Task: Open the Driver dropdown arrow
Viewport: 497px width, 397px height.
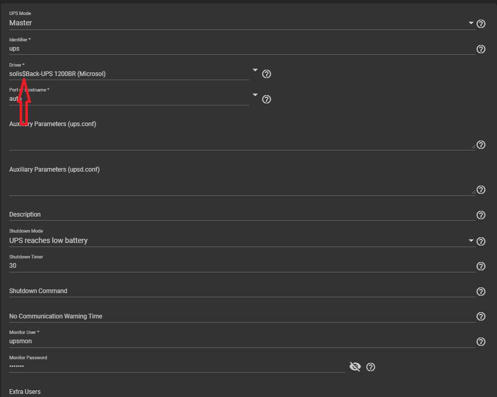Action: [255, 70]
